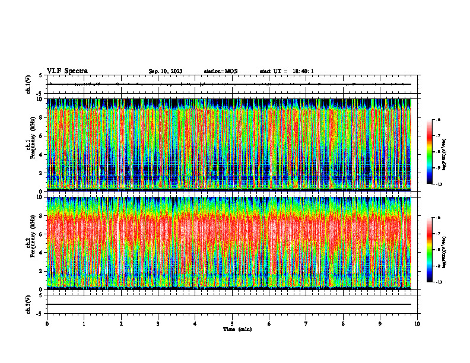Click the "-10" label on ch.1 color bar

[439, 184]
